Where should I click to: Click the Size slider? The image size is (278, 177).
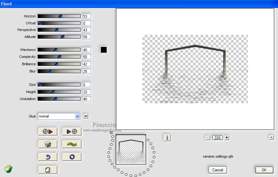[x=59, y=85]
